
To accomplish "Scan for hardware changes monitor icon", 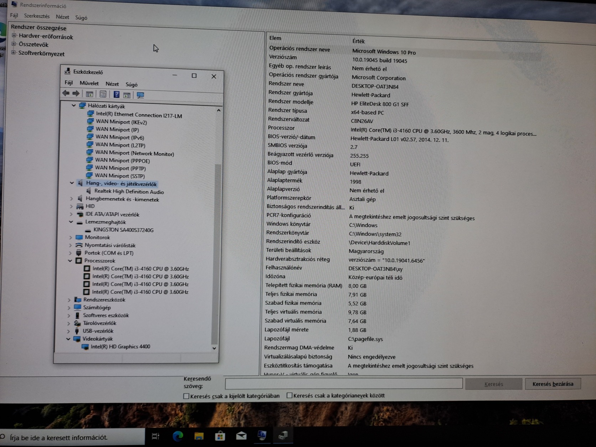I will coord(140,95).
